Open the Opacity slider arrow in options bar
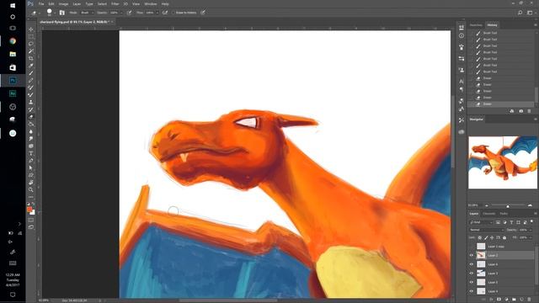The width and height of the screenshot is (539, 303). click(121, 13)
